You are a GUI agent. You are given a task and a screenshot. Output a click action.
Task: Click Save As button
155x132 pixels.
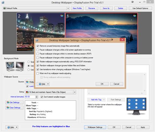click(106, 8)
